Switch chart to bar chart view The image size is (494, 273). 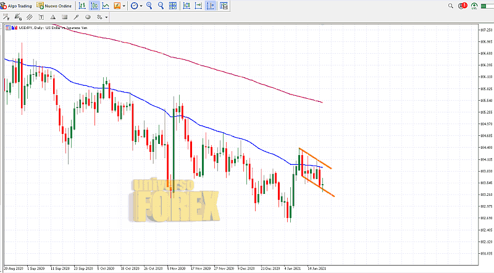pos(82,6)
